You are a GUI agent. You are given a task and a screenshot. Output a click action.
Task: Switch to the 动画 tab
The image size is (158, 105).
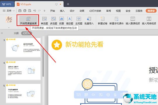pyautogui.click(x=82, y=11)
